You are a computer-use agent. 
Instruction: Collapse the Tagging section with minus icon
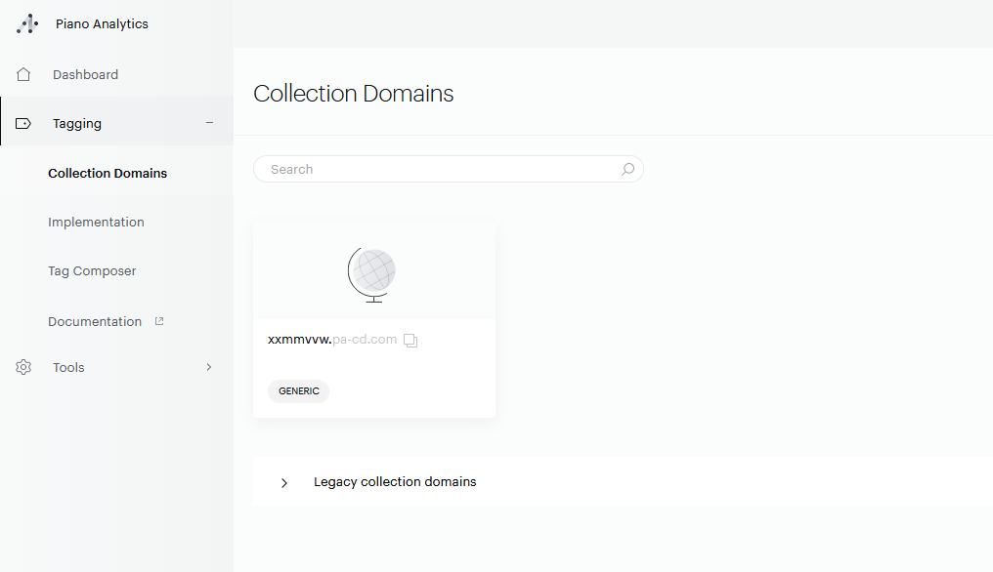pyautogui.click(x=209, y=123)
